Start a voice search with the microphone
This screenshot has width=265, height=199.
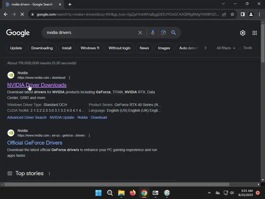click(153, 32)
